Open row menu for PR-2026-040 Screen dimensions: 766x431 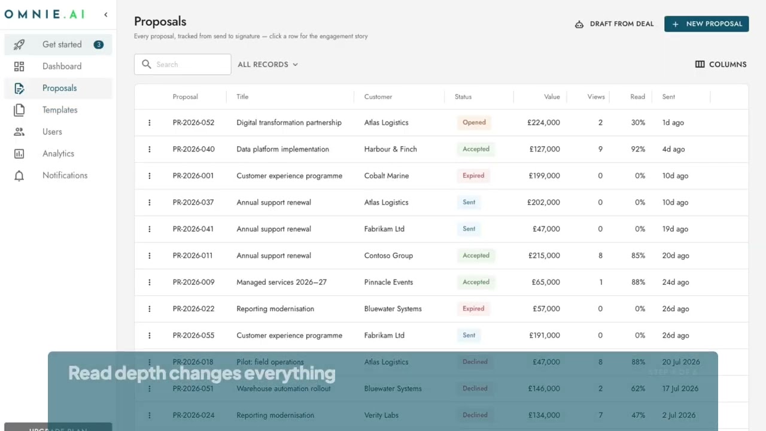pyautogui.click(x=150, y=149)
